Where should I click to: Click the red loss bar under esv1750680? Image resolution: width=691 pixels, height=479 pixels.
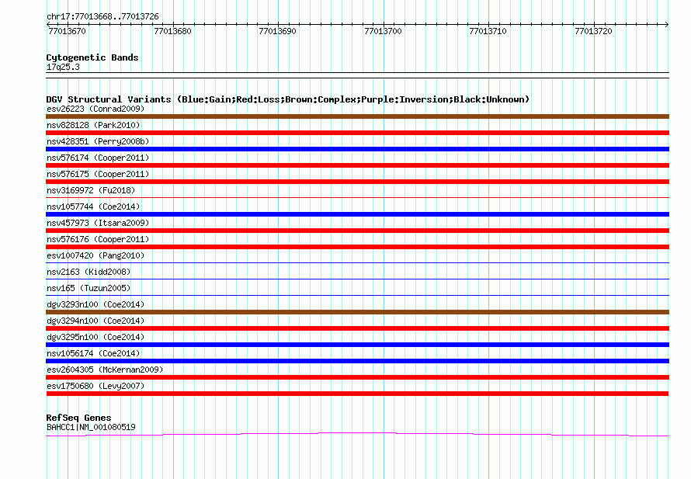pos(357,394)
